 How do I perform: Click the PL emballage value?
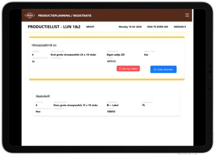(x=143, y=105)
